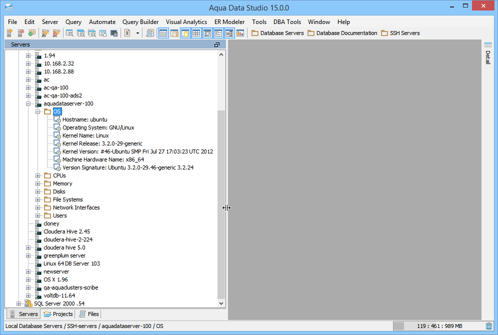
Task: Collapse the OS folder
Action: (38, 112)
